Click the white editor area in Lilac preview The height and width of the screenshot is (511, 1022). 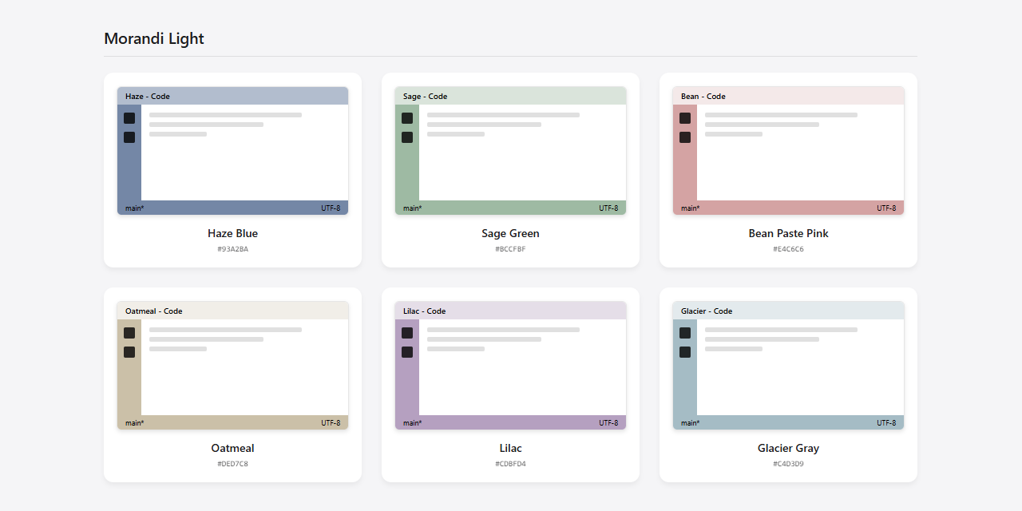coord(522,367)
